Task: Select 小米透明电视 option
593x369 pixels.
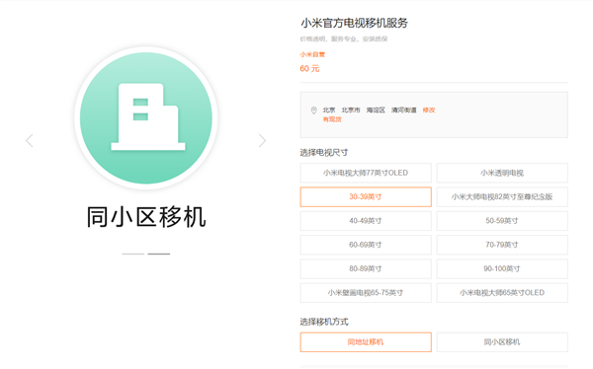Action: 502,173
